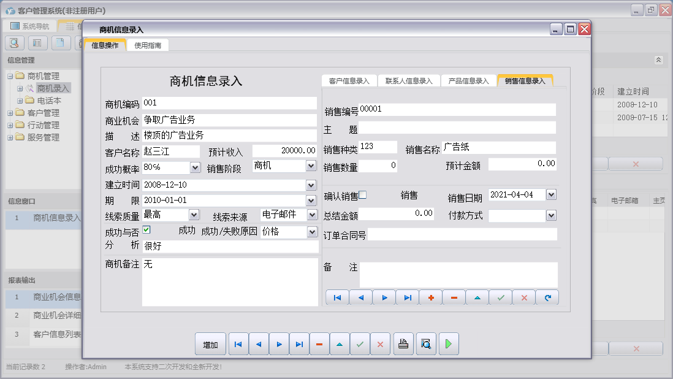Select the 客户信息录入 tab
Image resolution: width=673 pixels, height=379 pixels.
coord(349,81)
